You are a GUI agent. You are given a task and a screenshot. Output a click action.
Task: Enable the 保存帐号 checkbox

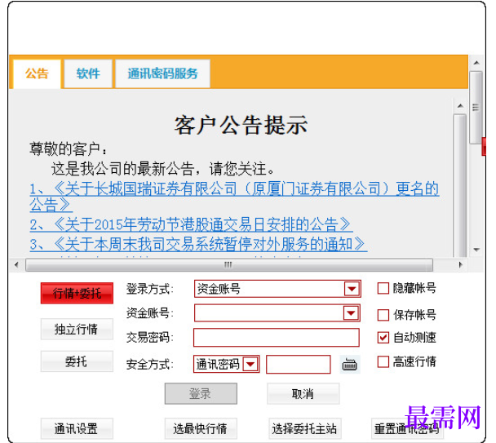click(x=383, y=315)
